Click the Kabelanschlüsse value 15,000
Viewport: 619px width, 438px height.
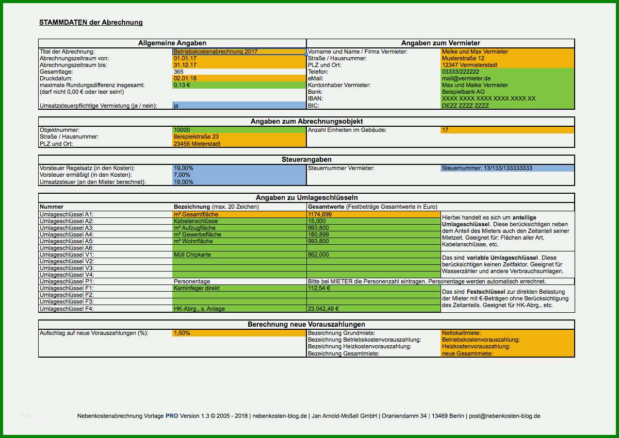(x=373, y=221)
